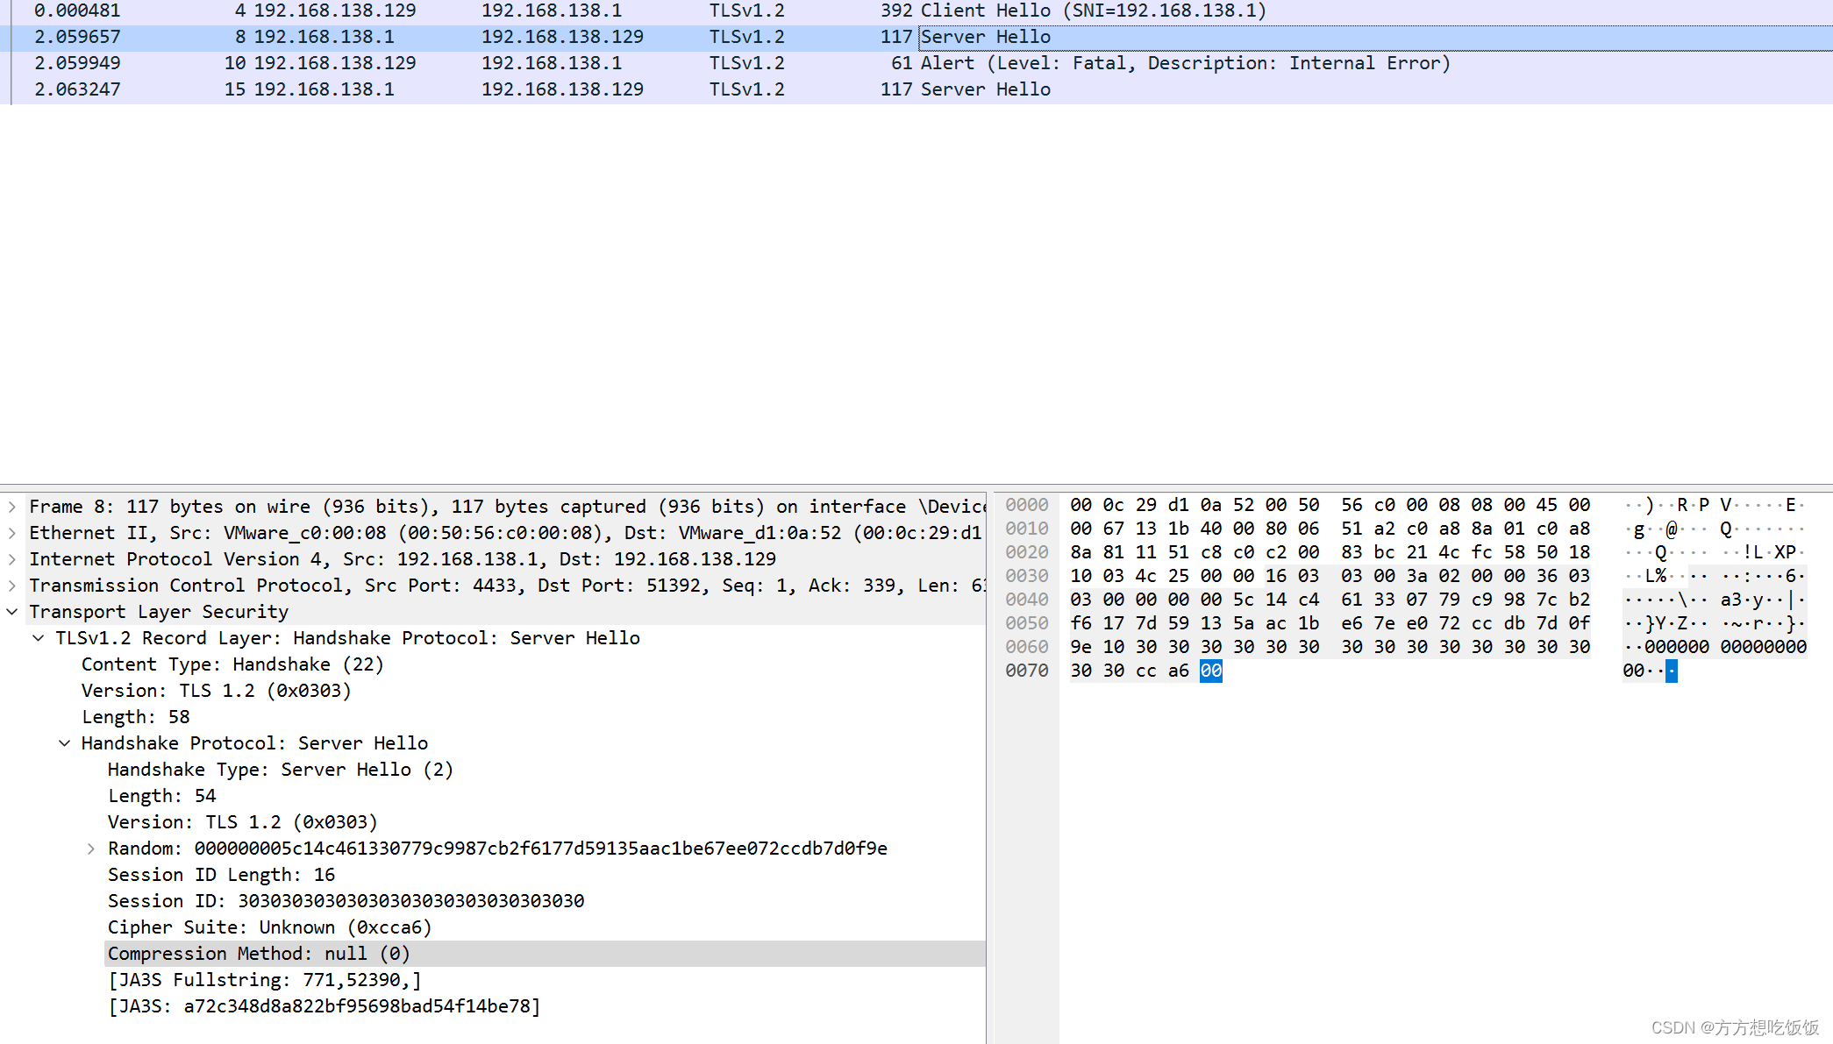Image resolution: width=1833 pixels, height=1044 pixels.
Task: Click the highlighted 00 byte in hex dump
Action: (1210, 671)
